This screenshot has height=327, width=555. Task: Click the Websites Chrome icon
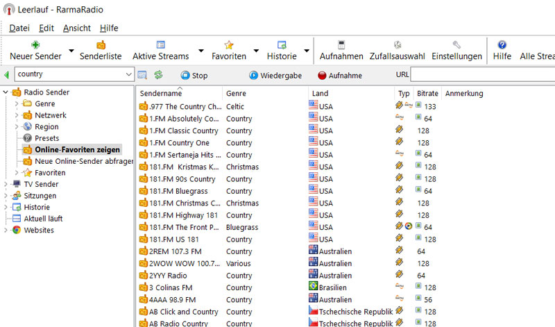[16, 230]
